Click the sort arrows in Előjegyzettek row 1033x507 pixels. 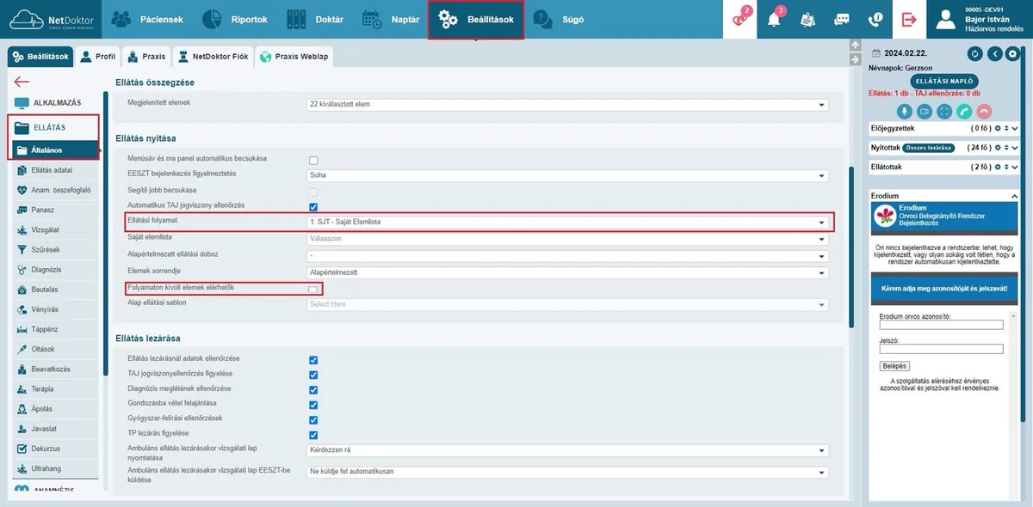pos(1006,129)
